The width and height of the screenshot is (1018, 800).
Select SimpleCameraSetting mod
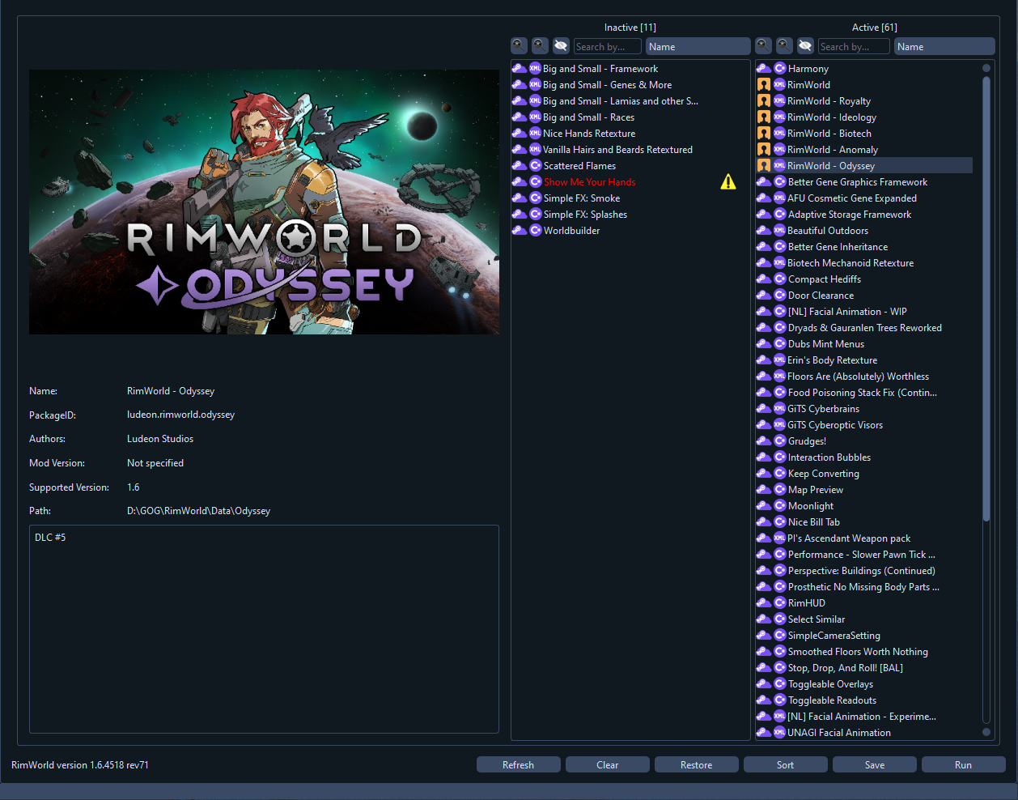[x=864, y=636]
